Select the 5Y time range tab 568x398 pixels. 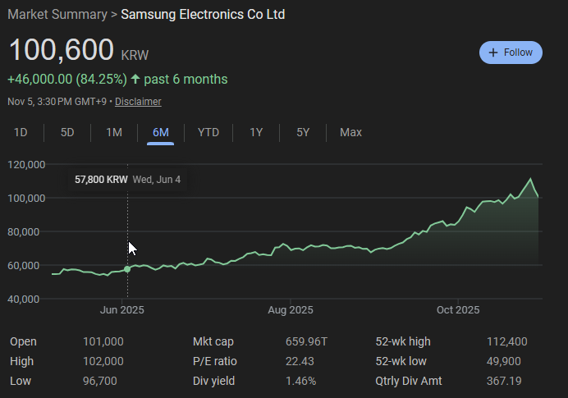(x=303, y=133)
